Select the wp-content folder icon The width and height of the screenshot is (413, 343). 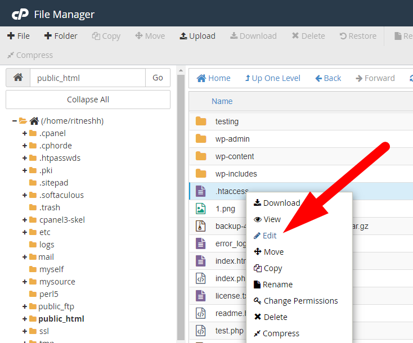(201, 156)
